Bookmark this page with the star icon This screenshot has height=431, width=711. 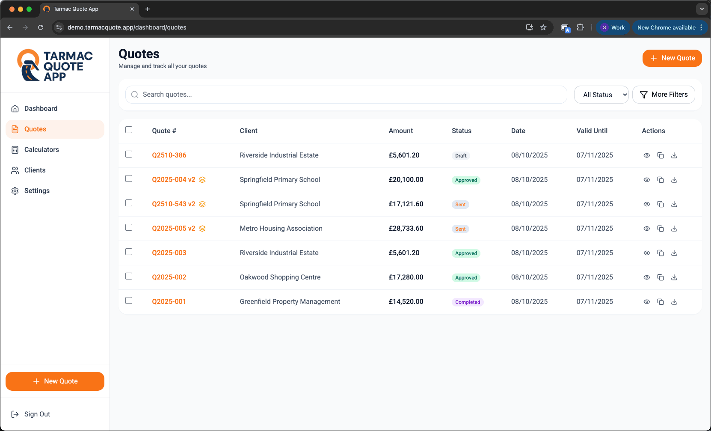(543, 27)
